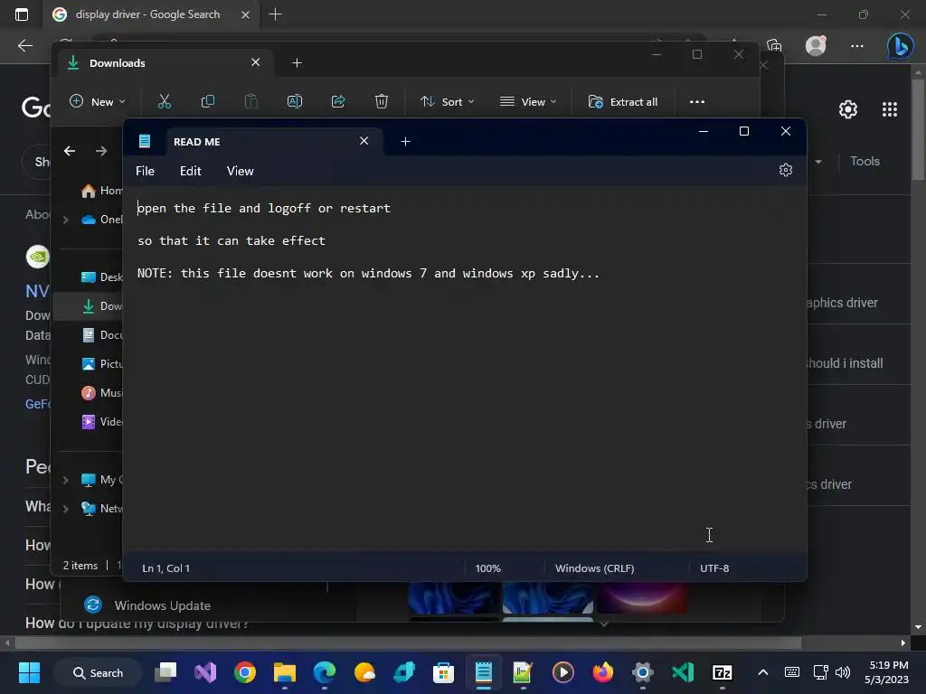The image size is (926, 694).
Task: Click the Cut icon in File Explorer
Action: point(165,101)
